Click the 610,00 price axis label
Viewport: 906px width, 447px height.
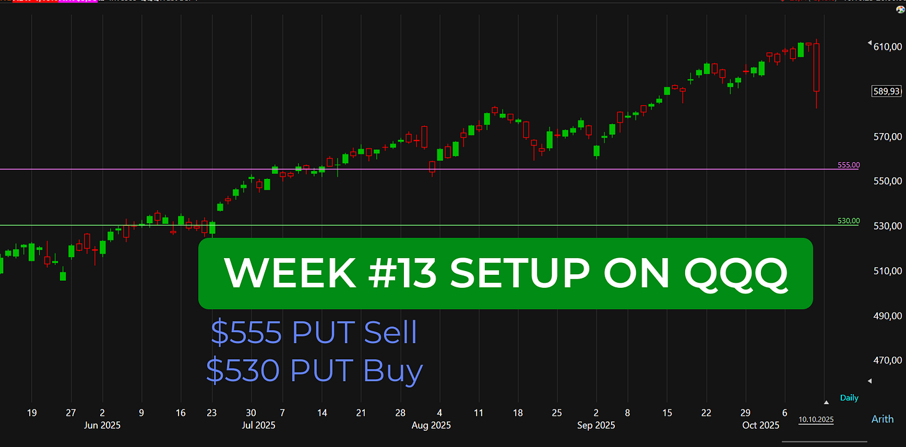coord(889,47)
